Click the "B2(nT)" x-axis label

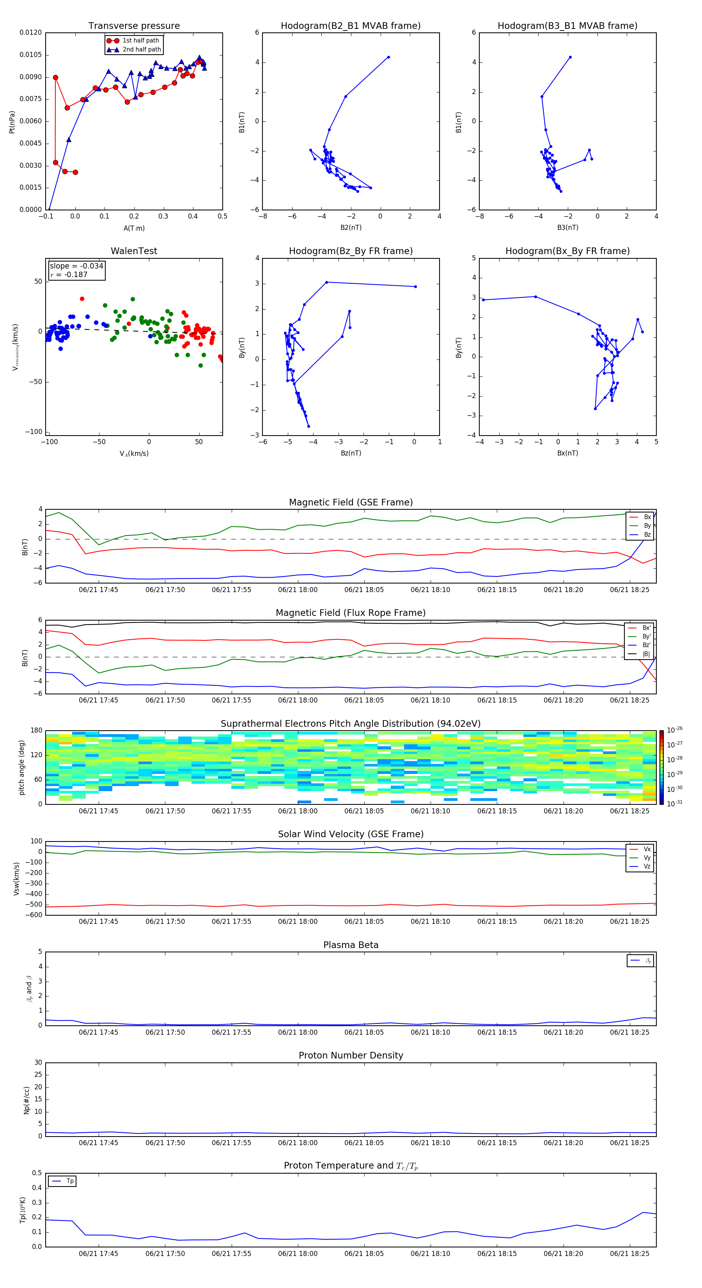[351, 228]
